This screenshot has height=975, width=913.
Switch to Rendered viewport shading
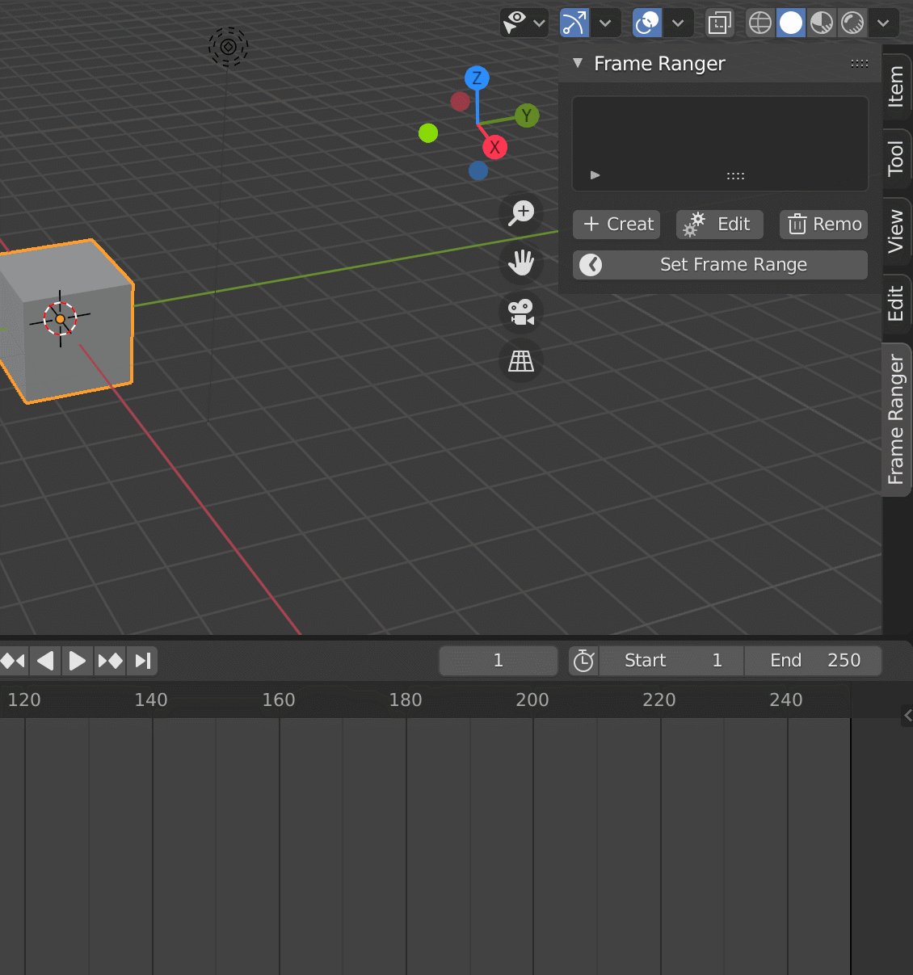tap(852, 23)
